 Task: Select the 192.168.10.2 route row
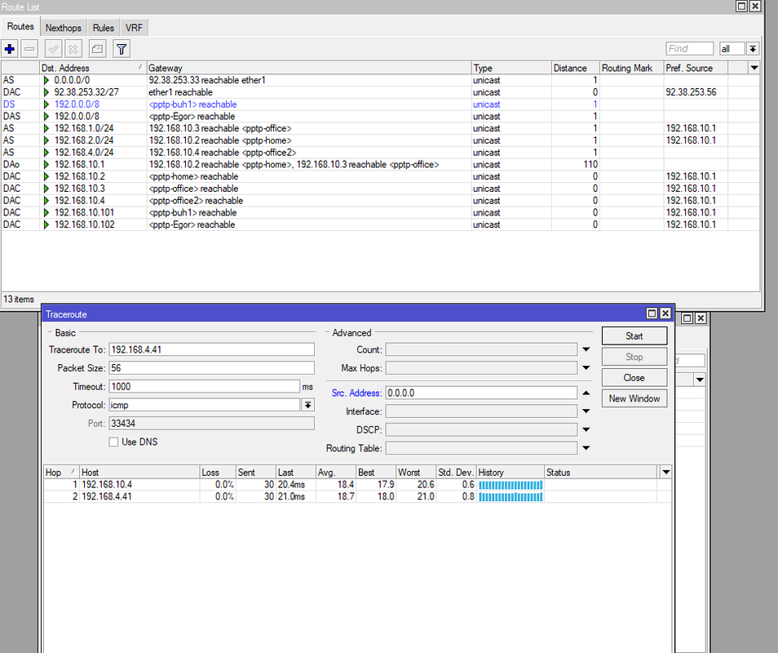(x=380, y=176)
